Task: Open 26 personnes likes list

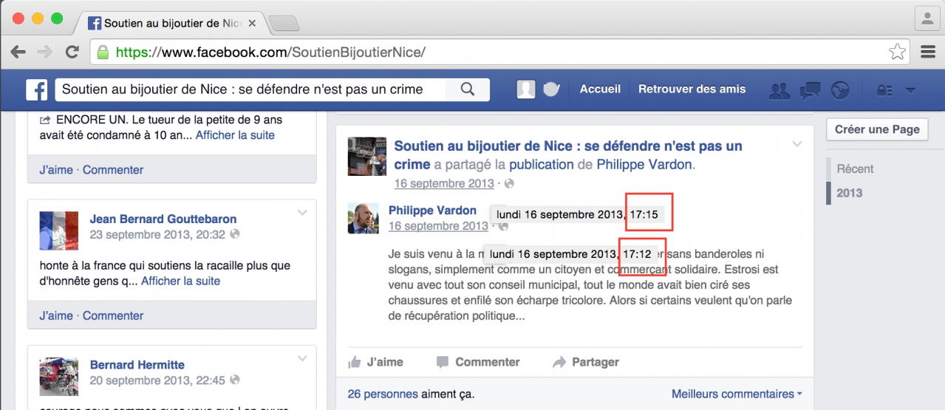Action: [383, 394]
